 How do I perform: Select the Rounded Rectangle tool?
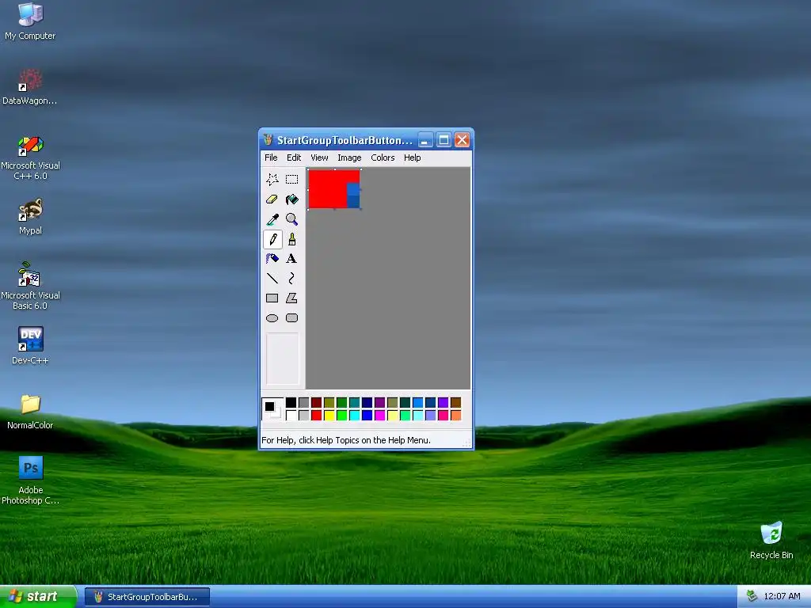coord(291,318)
